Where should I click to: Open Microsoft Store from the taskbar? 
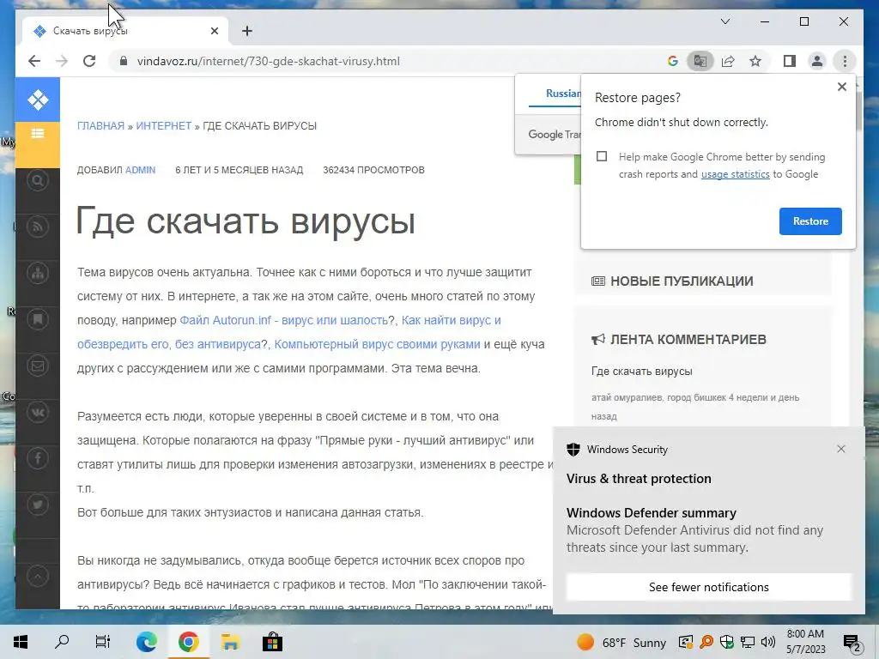(272, 642)
